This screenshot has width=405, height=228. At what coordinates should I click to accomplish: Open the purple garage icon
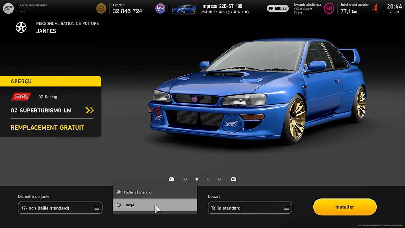point(160,9)
